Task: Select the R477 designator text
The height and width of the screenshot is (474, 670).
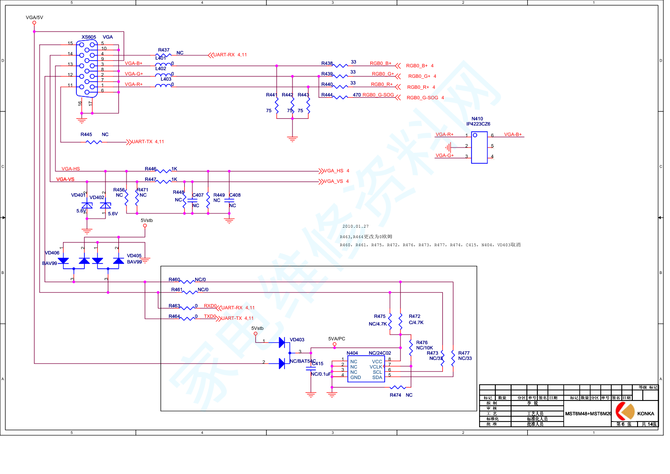Action: [x=464, y=353]
